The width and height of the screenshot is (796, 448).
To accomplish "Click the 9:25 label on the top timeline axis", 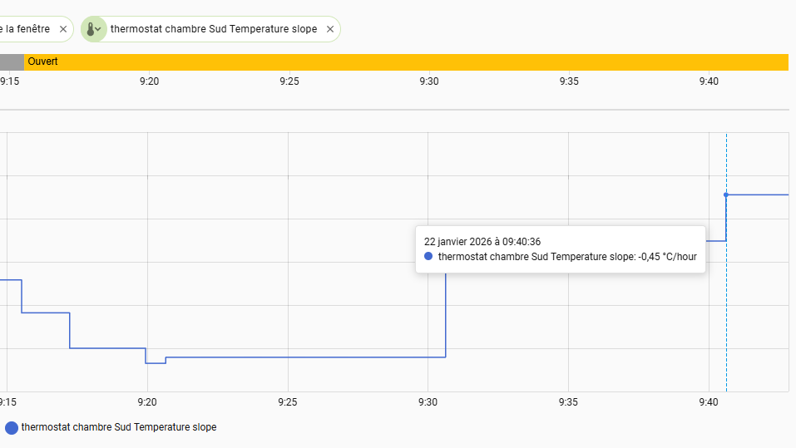I will pyautogui.click(x=289, y=81).
